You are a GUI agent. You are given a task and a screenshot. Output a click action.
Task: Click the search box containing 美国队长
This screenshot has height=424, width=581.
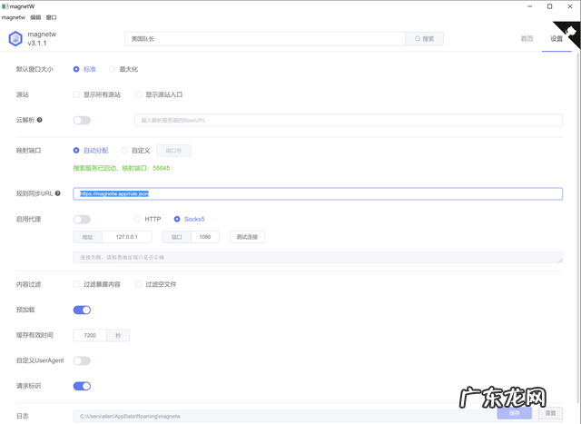coord(265,38)
